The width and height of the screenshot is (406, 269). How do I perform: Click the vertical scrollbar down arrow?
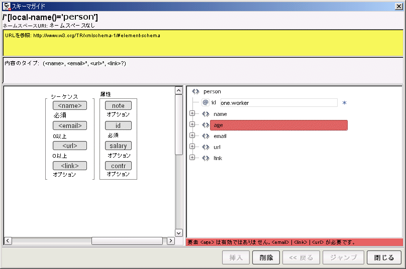(179, 233)
